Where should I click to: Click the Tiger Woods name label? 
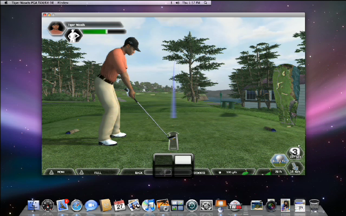click(x=76, y=25)
